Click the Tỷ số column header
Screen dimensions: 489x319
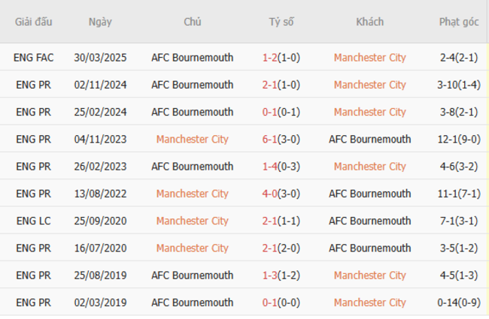(282, 22)
